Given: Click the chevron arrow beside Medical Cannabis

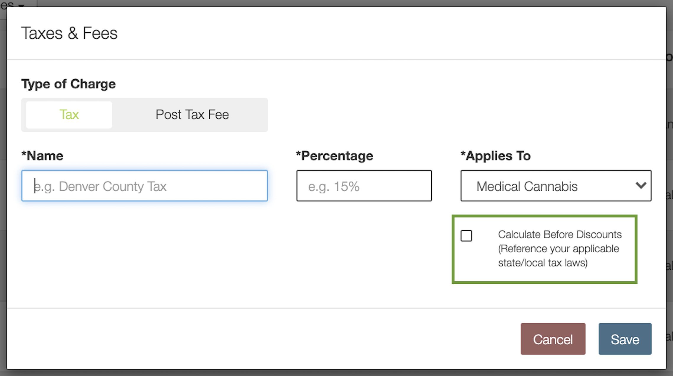Looking at the screenshot, I should coord(640,186).
